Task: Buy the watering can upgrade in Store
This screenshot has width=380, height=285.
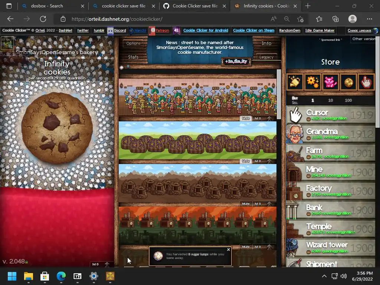Action: pos(295,82)
